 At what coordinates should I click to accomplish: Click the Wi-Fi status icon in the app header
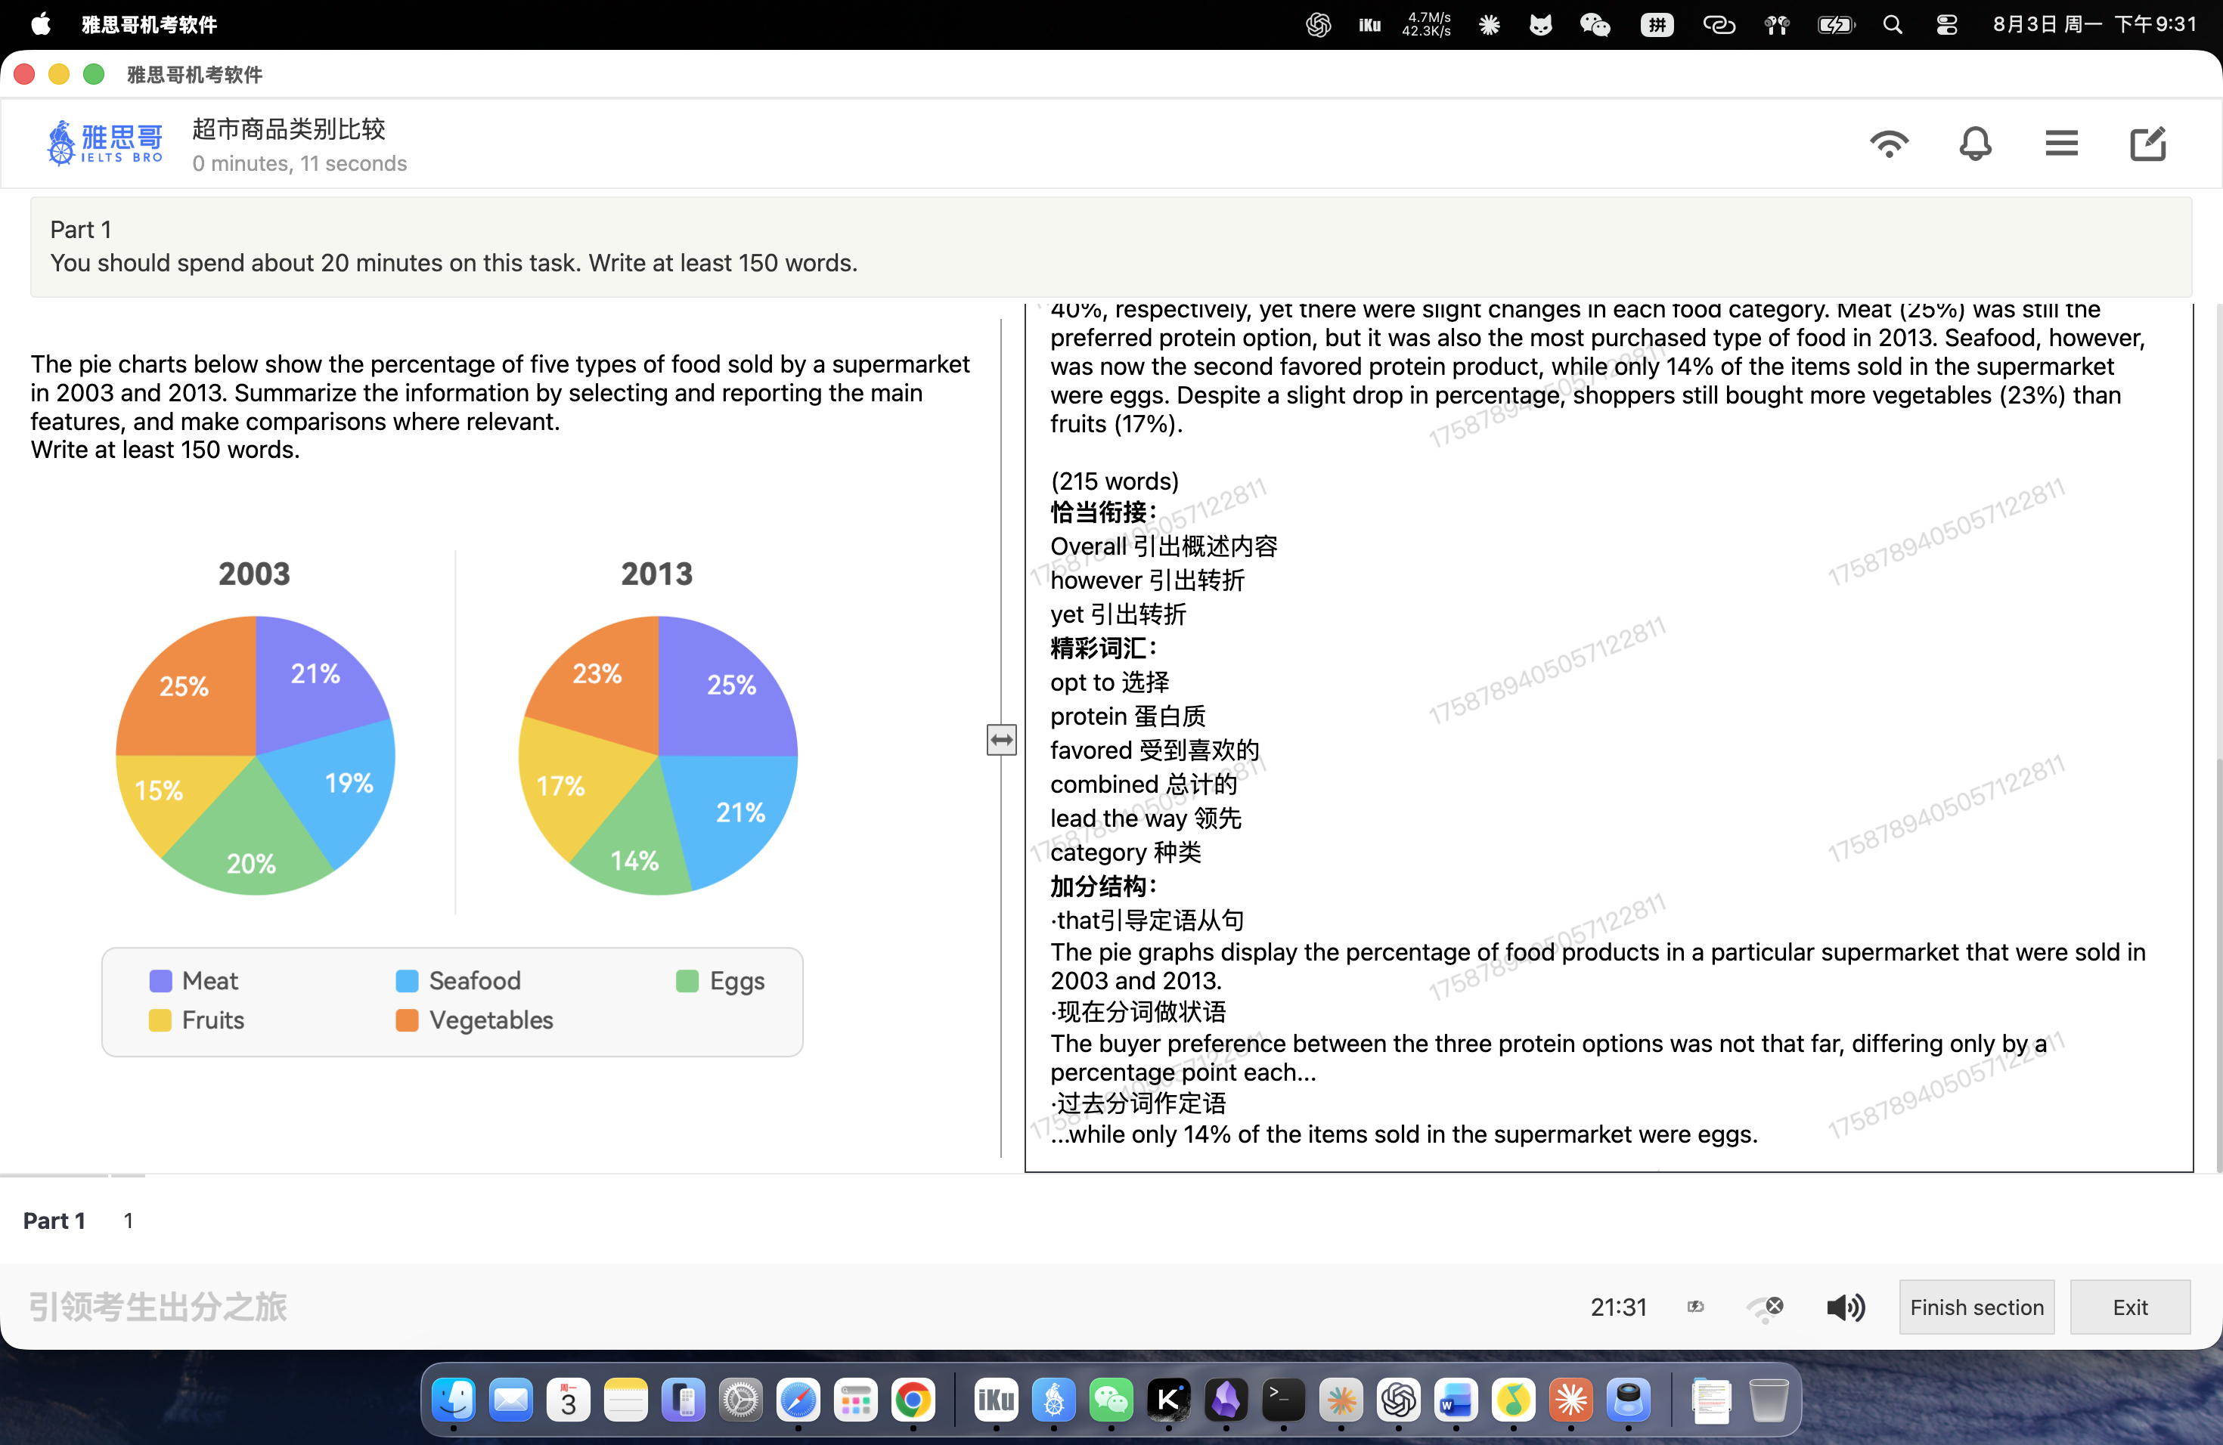1889,144
